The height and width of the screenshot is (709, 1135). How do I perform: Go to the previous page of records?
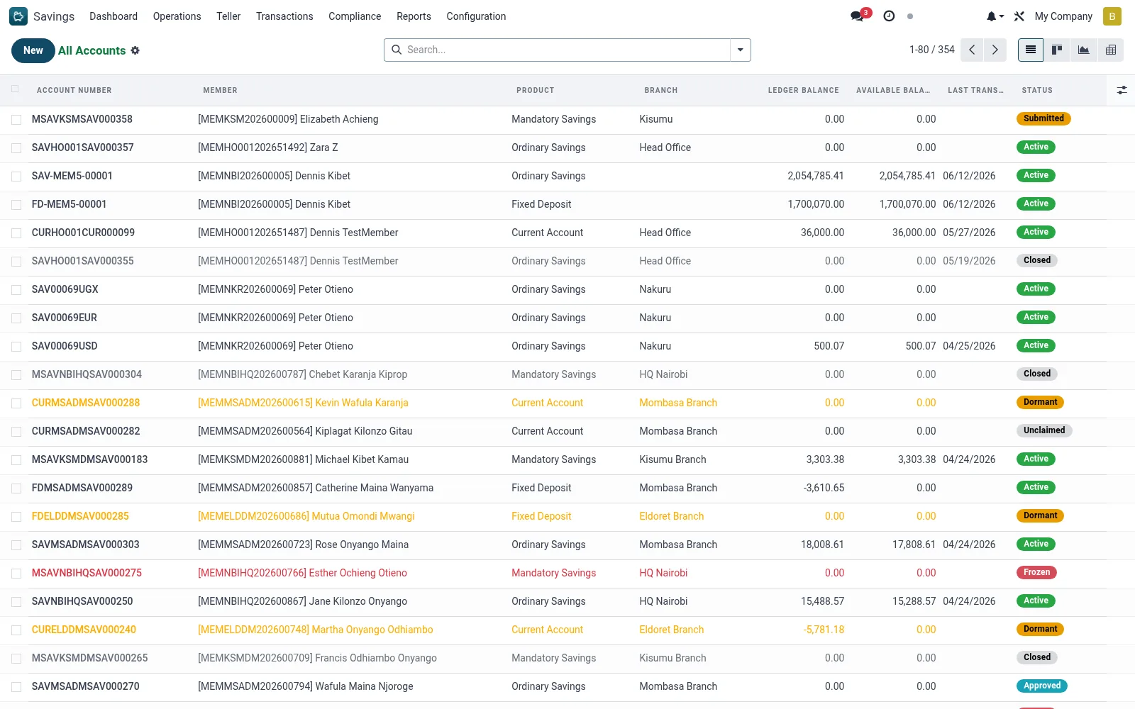pos(972,50)
